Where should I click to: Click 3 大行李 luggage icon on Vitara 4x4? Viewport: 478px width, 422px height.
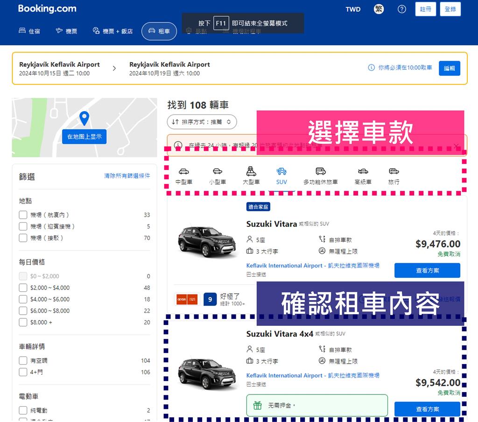click(250, 361)
